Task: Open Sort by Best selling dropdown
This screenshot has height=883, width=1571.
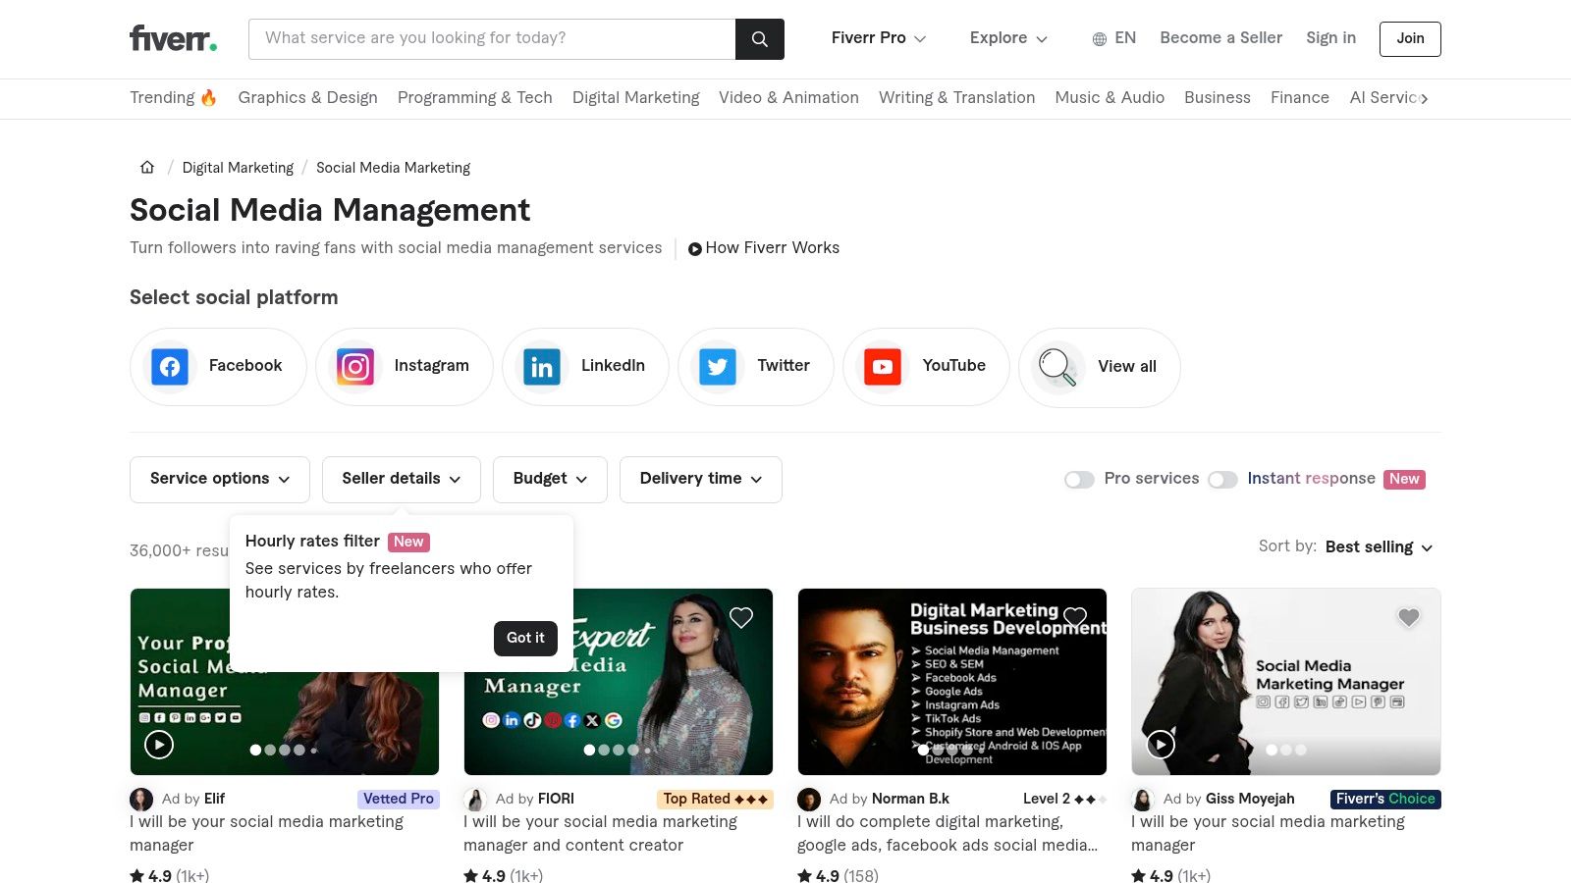Action: [x=1379, y=546]
